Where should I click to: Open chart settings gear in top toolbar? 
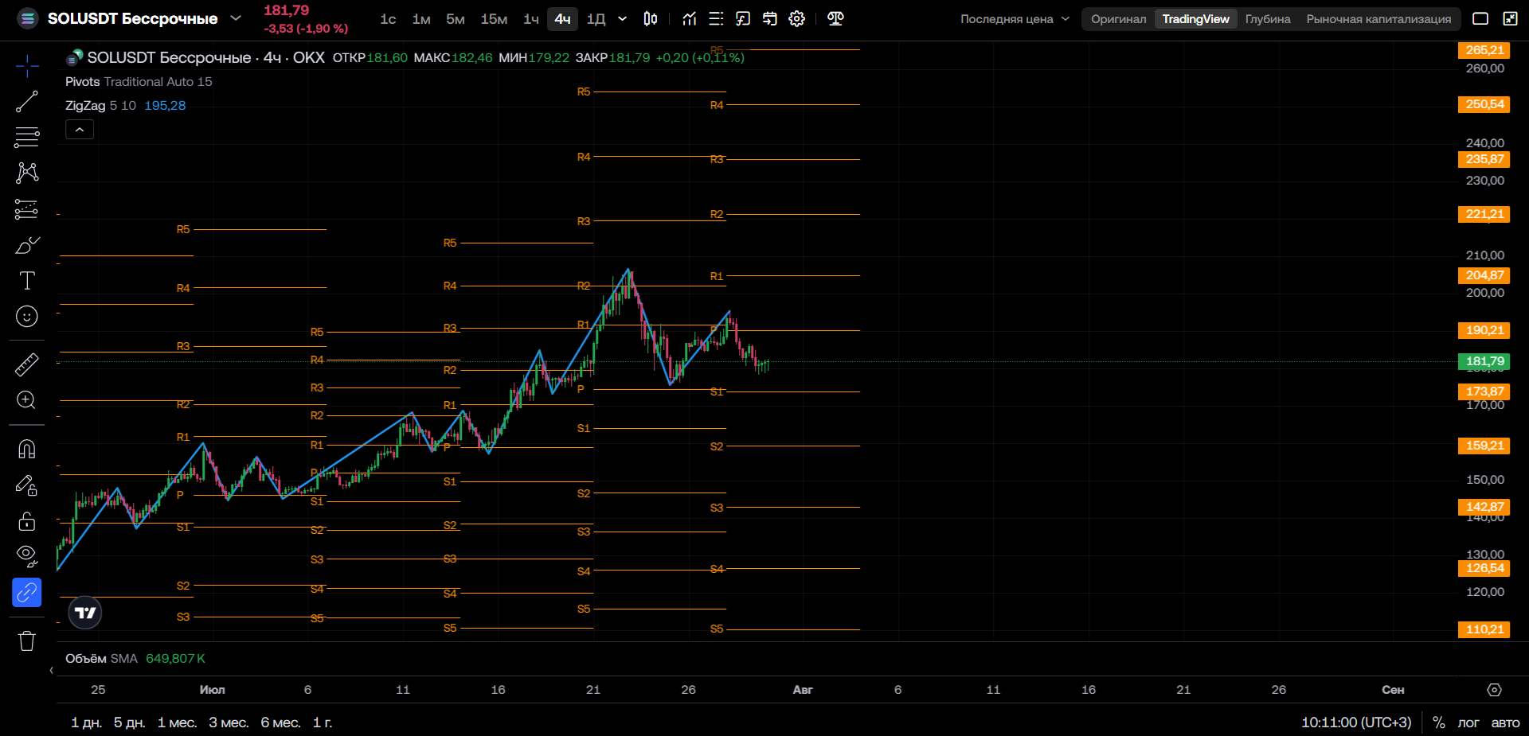pyautogui.click(x=796, y=18)
